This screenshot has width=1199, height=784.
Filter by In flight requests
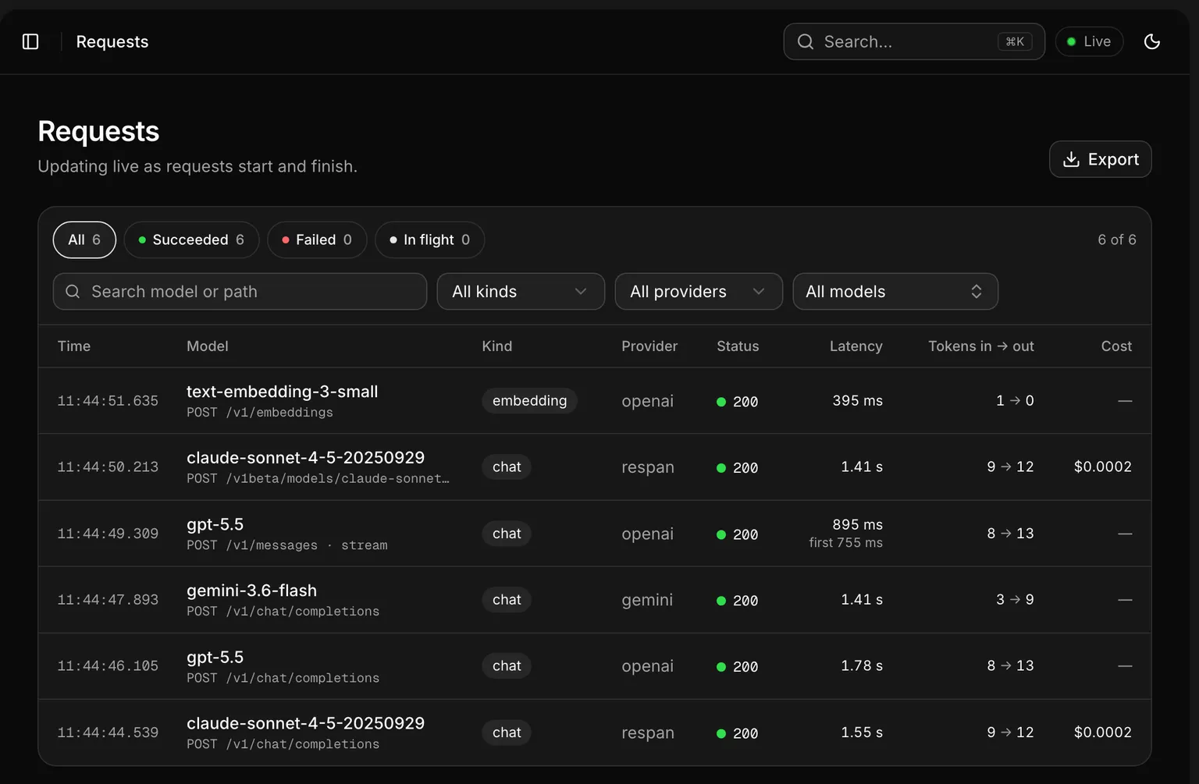click(429, 239)
